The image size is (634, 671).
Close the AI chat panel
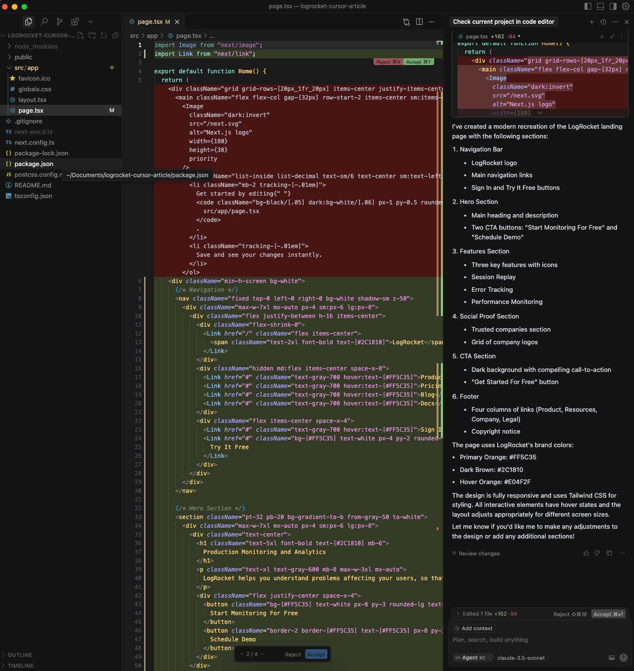coord(627,22)
